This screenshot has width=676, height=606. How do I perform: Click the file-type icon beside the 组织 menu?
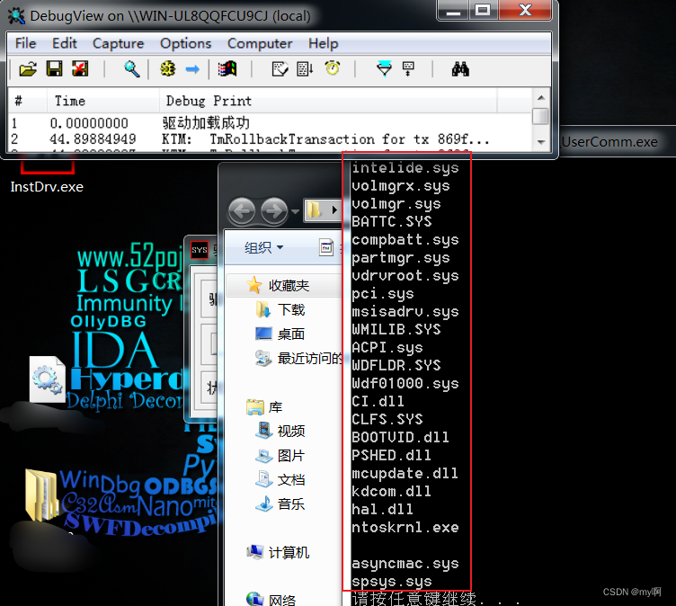point(326,247)
